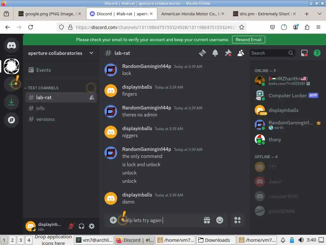Open own user panel avatar displayinb...

31,226
